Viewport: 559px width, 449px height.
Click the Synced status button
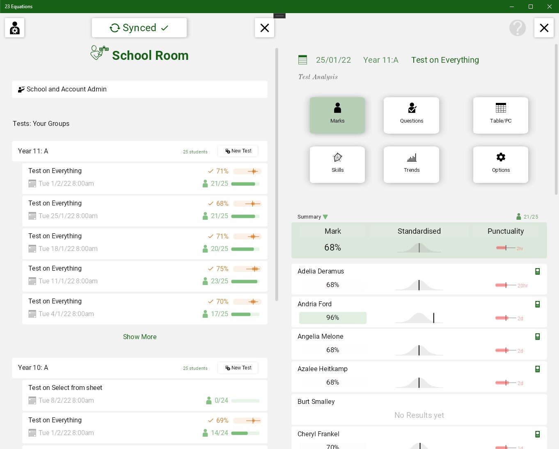point(139,27)
